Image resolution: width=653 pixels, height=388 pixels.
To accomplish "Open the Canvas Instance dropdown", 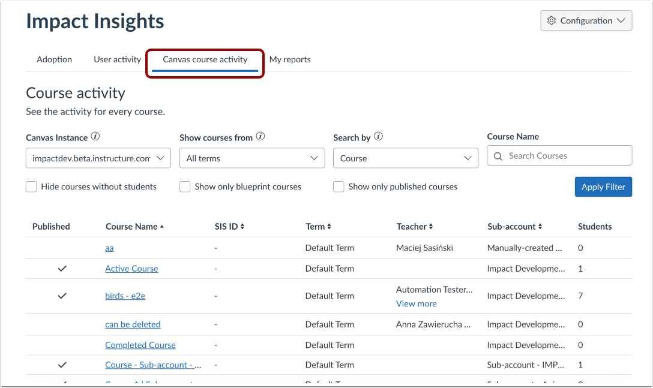I will coord(98,158).
